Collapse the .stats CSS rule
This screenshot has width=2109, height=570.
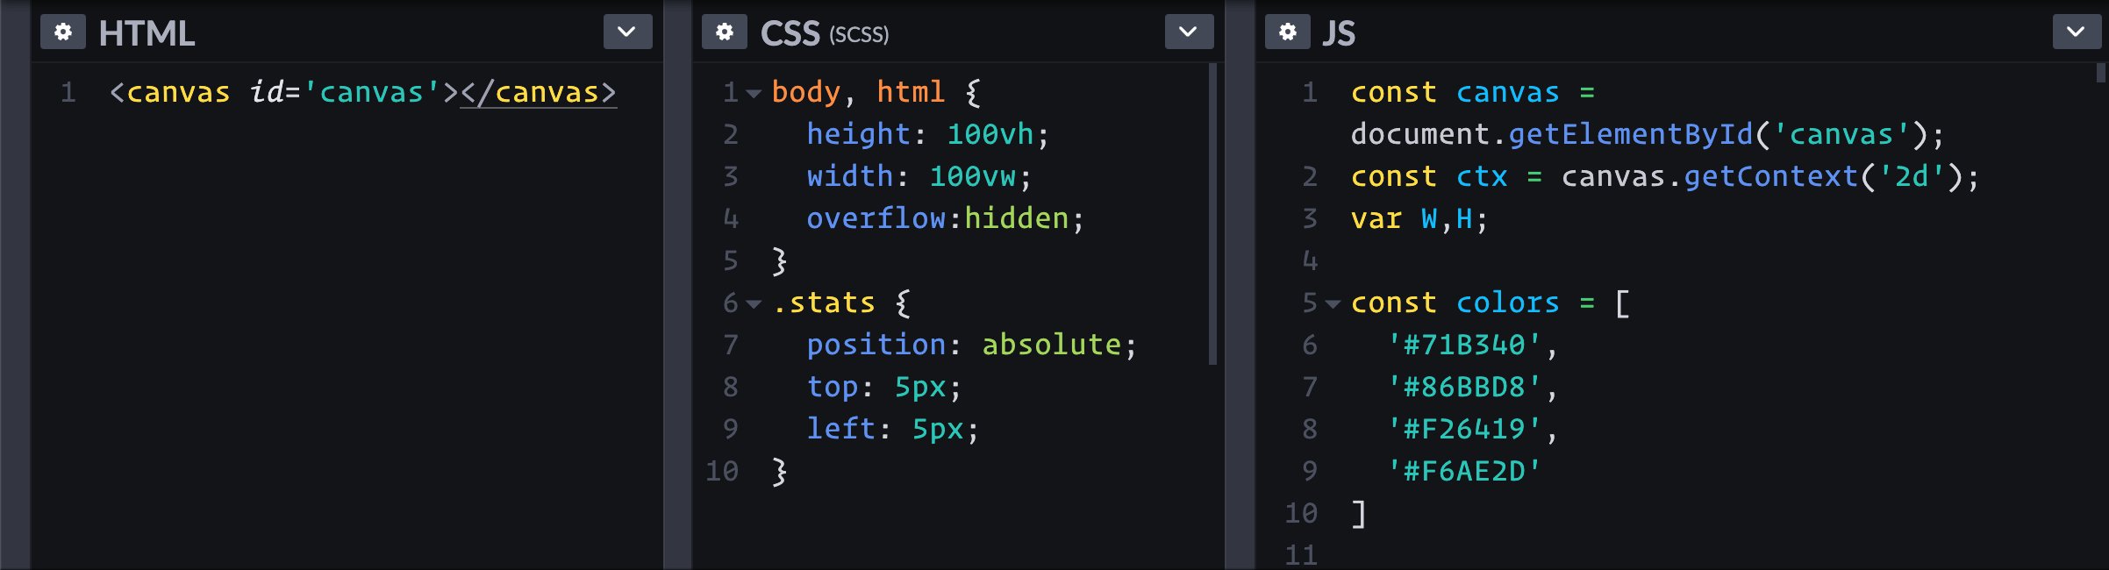point(753,303)
